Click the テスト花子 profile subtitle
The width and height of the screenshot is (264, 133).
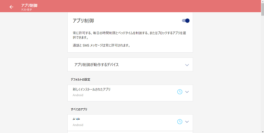tap(26, 10)
